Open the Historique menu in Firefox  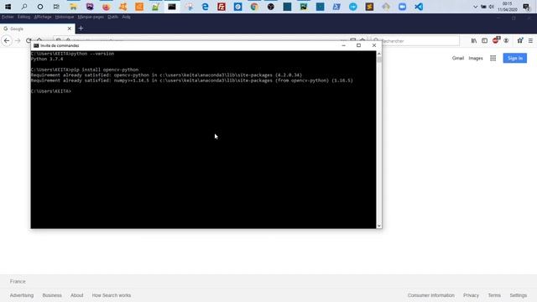click(65, 17)
